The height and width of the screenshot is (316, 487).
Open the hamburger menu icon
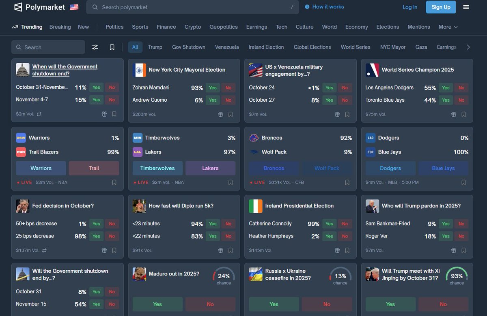coord(466,7)
